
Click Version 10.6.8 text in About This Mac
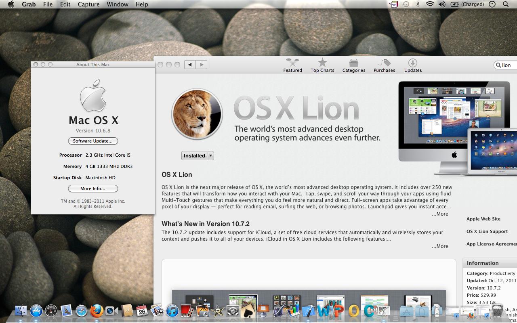point(93,131)
